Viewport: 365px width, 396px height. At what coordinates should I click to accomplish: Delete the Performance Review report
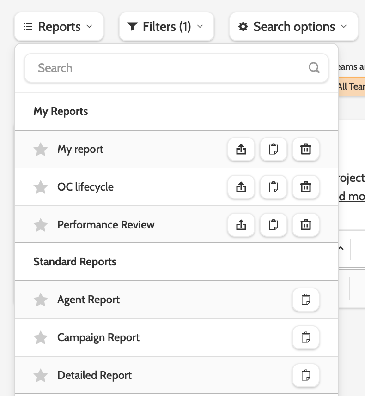click(x=306, y=225)
